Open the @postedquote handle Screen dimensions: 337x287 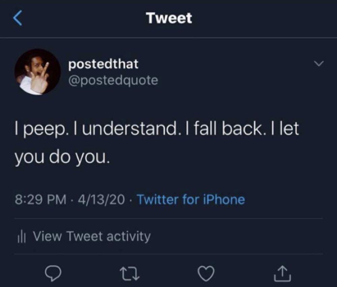113,80
